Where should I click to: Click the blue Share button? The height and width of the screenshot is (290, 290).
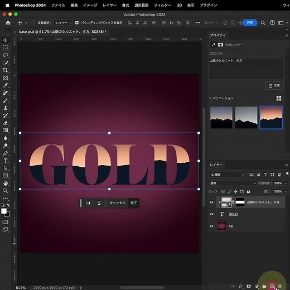point(250,23)
